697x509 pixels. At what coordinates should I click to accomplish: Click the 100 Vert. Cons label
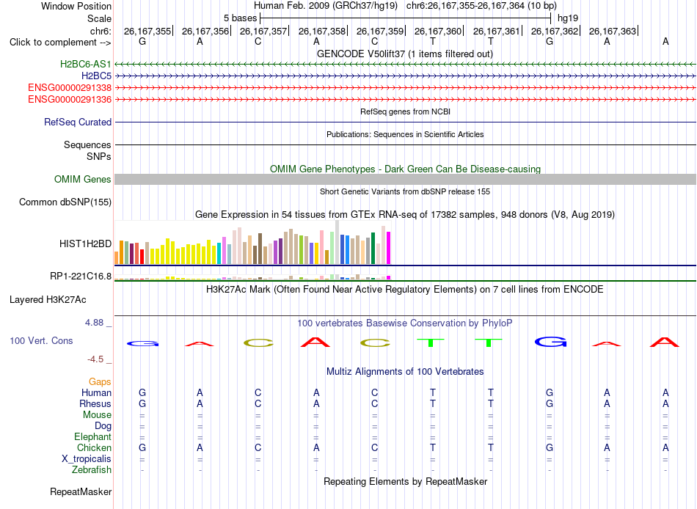tap(41, 340)
